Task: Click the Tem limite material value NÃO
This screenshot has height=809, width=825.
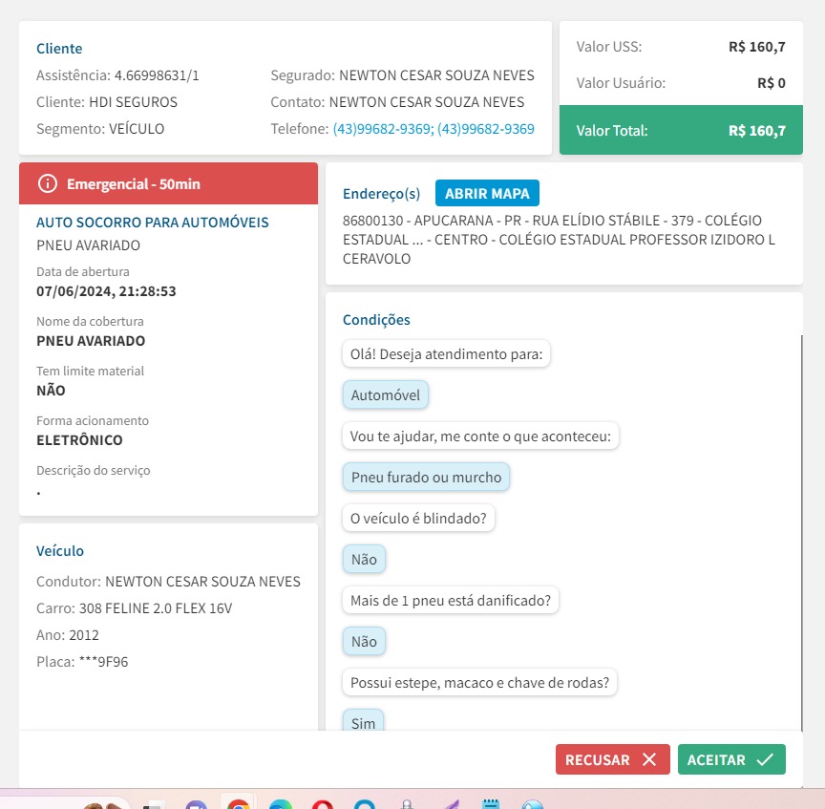Action: tap(51, 391)
